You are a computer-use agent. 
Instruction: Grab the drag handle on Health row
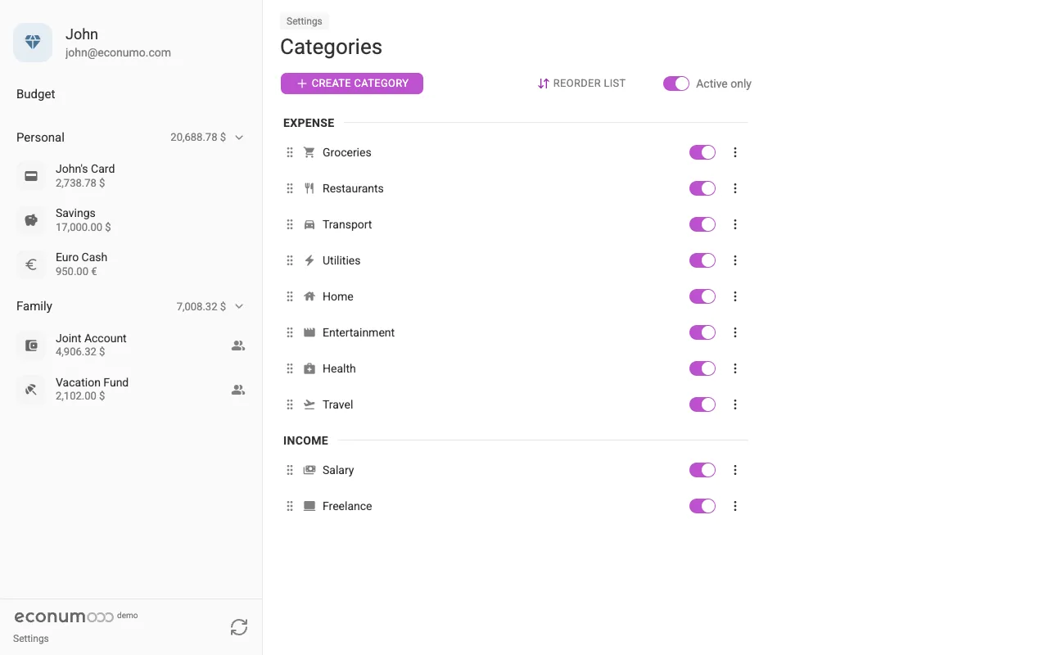[290, 368]
